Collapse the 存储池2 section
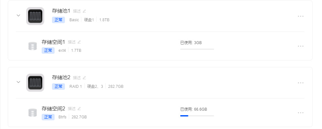The image size is (322, 129). pos(18,82)
